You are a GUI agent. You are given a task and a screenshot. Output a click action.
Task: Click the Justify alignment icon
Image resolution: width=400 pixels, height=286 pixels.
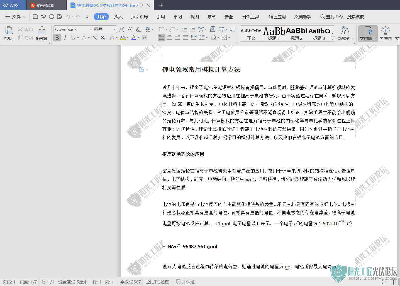pyautogui.click(x=186, y=38)
